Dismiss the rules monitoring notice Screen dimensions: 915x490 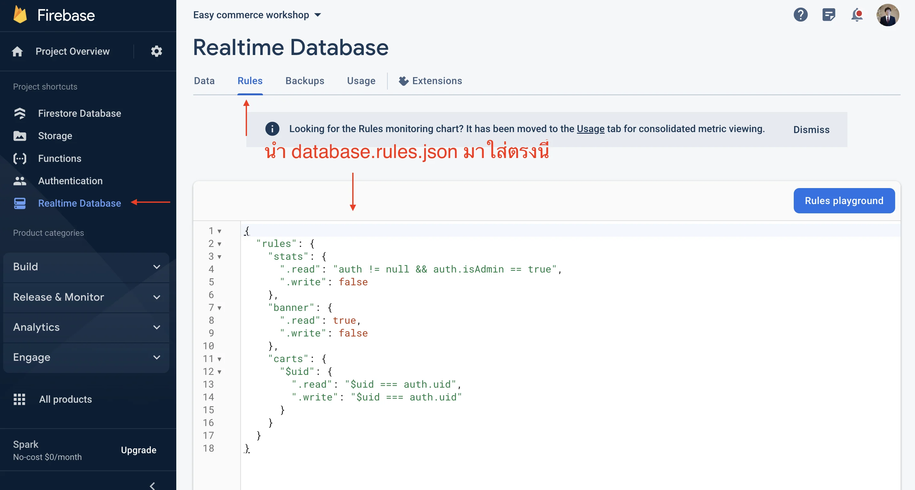point(811,130)
